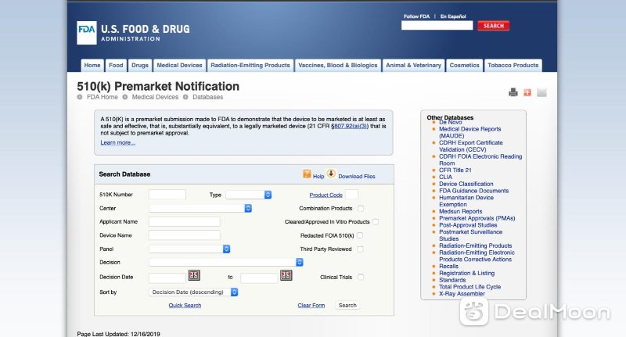Open the Cosmetics tab
Image resolution: width=626 pixels, height=337 pixels.
(464, 66)
